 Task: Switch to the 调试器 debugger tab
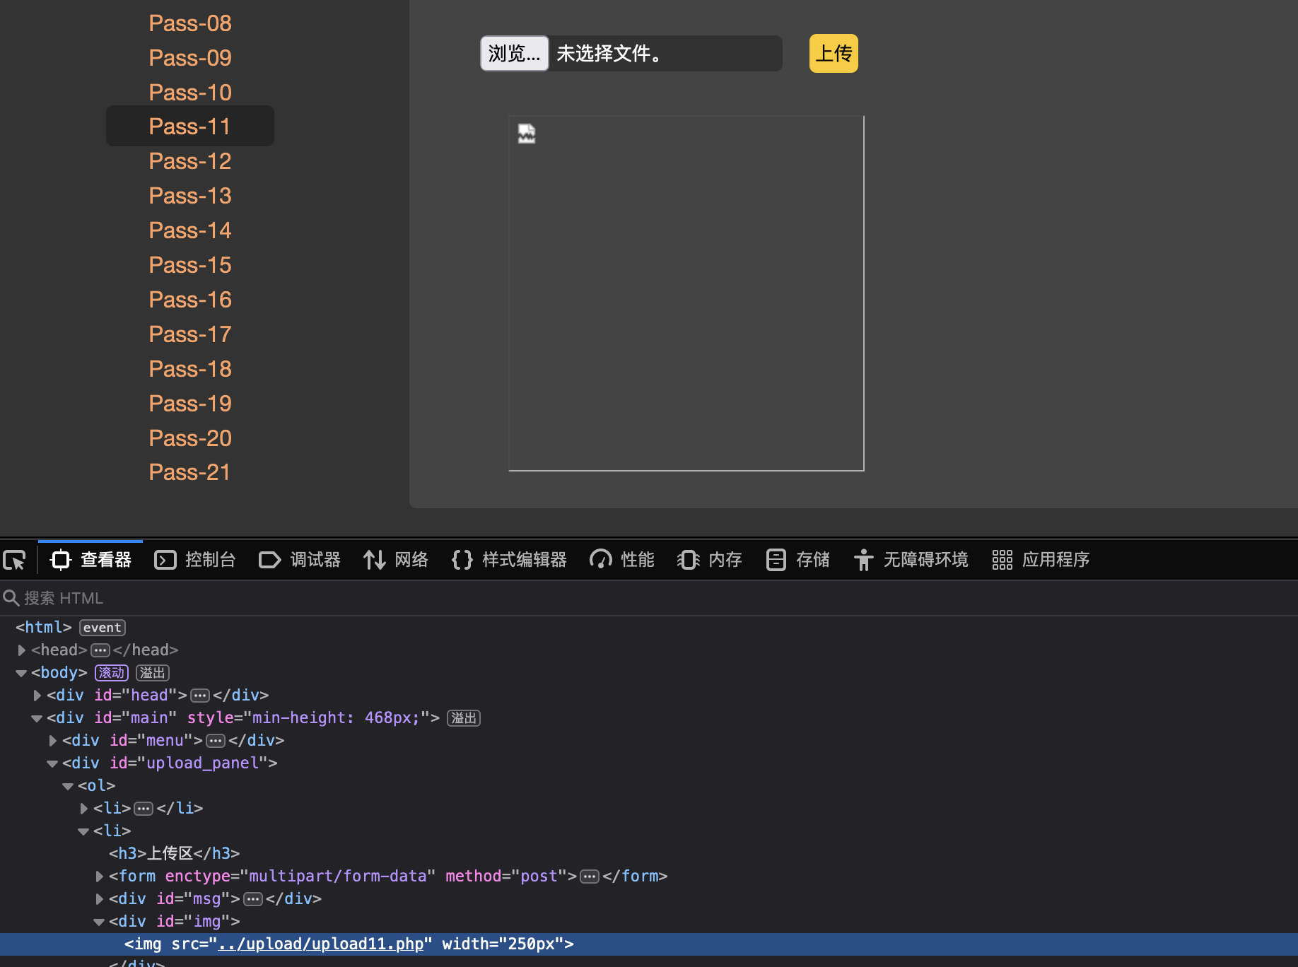[300, 560]
